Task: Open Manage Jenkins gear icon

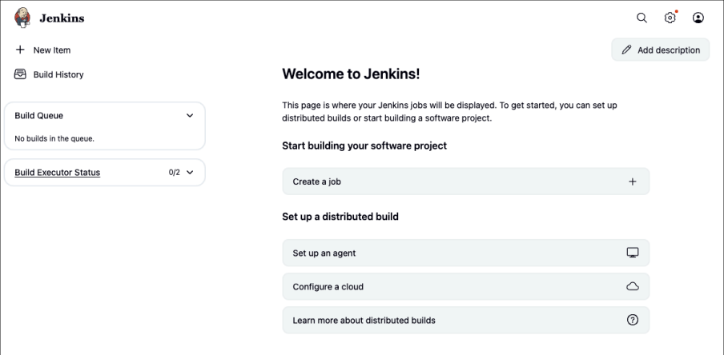Action: [670, 18]
